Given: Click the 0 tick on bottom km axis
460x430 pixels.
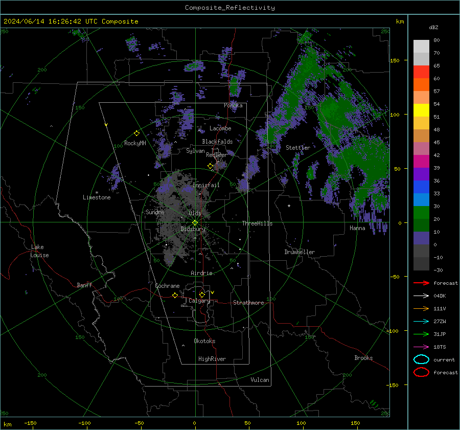Looking at the screenshot, I should click(x=194, y=423).
